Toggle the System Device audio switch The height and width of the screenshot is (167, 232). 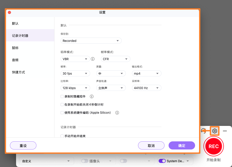pyautogui.click(x=162, y=161)
